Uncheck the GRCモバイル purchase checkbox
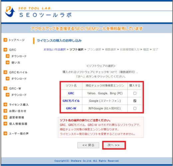173x166 pixels. [x=135, y=101]
